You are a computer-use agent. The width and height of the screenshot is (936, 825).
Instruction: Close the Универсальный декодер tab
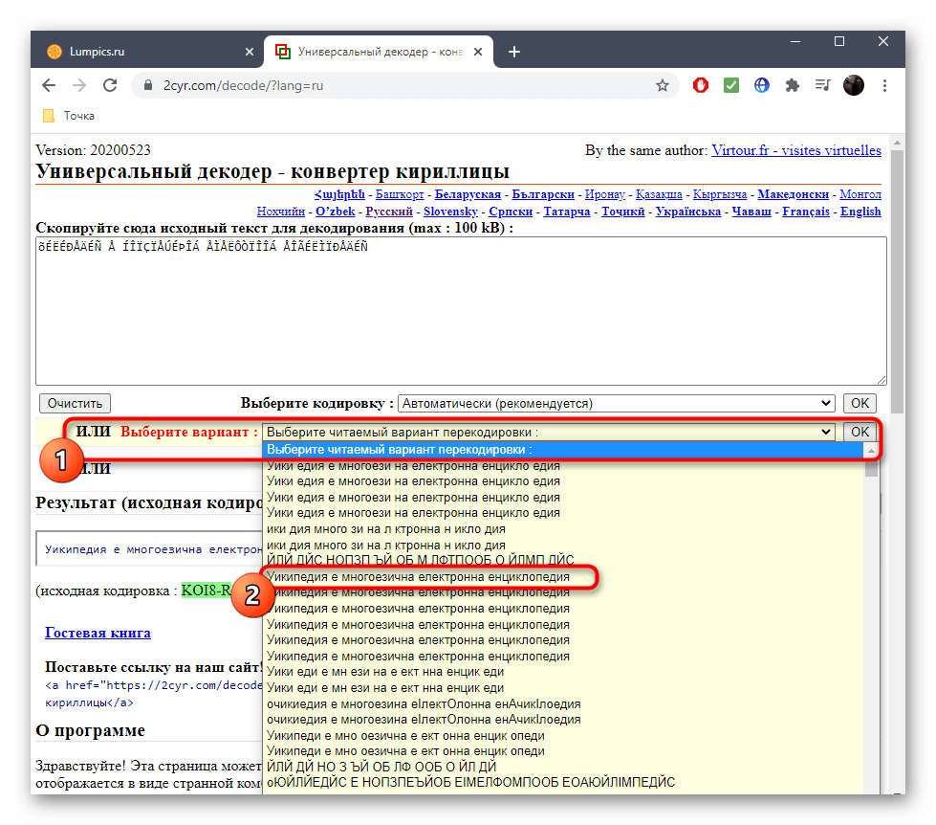pyautogui.click(x=478, y=52)
